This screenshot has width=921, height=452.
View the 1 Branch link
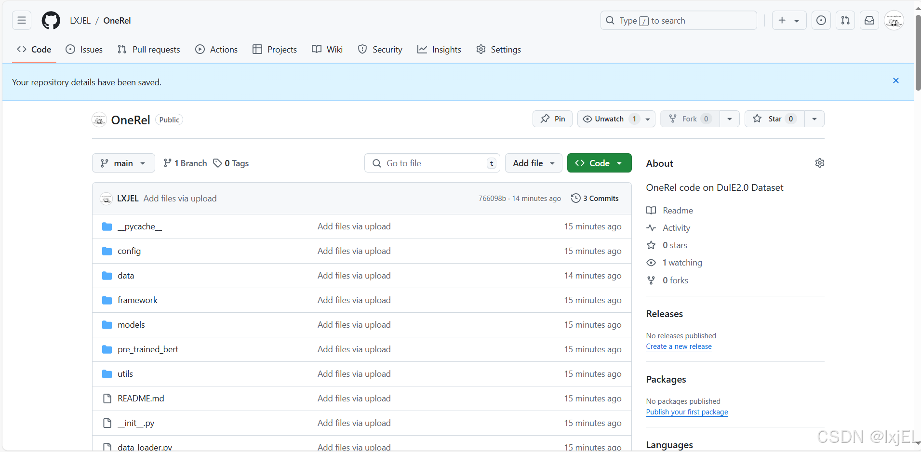[x=185, y=163]
